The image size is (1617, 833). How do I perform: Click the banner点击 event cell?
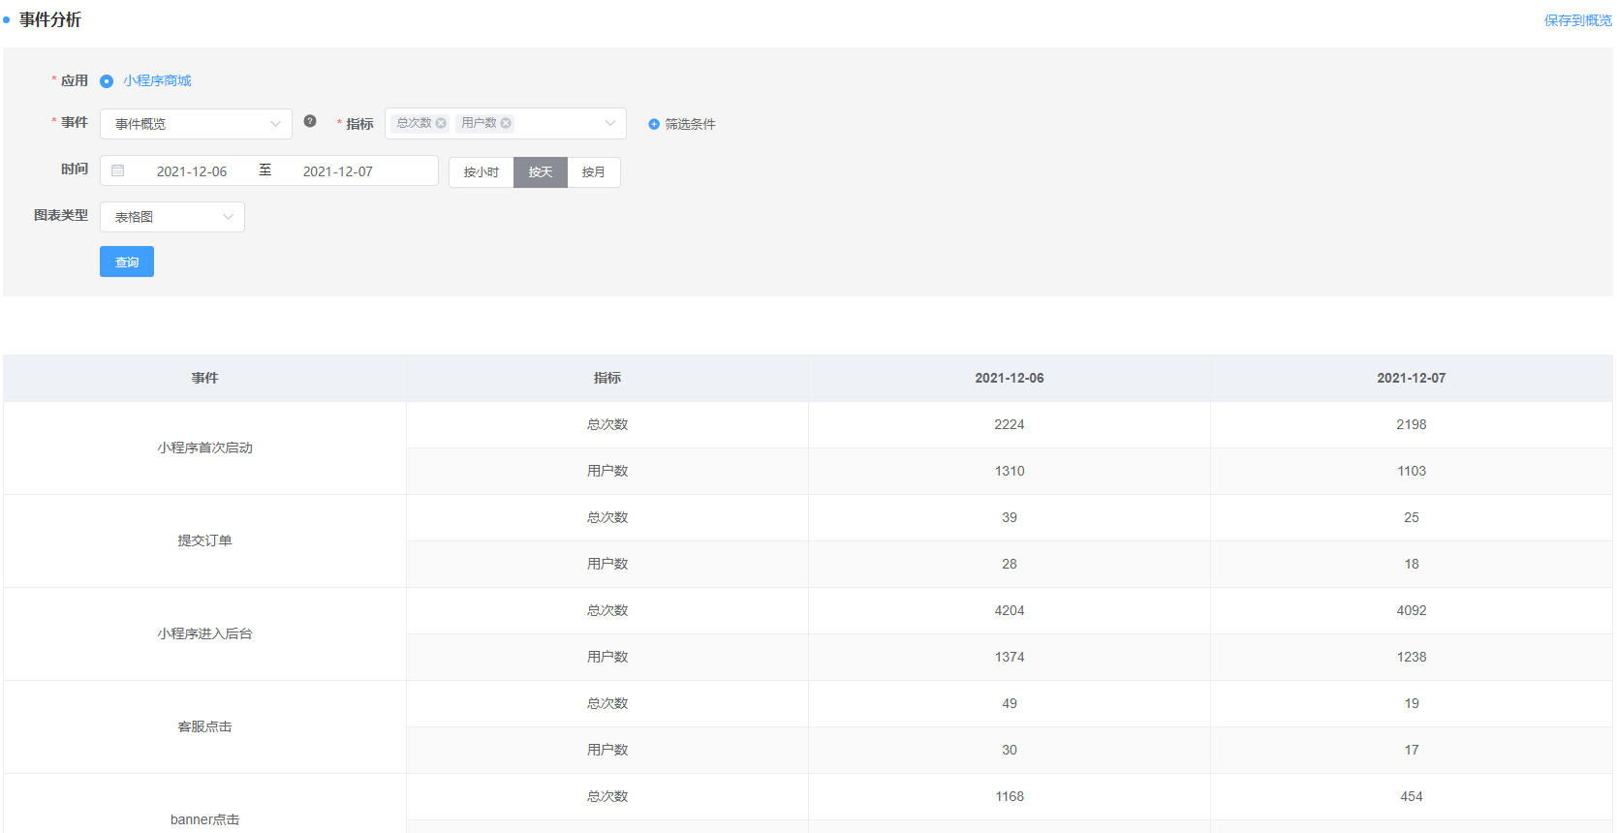[x=204, y=804]
